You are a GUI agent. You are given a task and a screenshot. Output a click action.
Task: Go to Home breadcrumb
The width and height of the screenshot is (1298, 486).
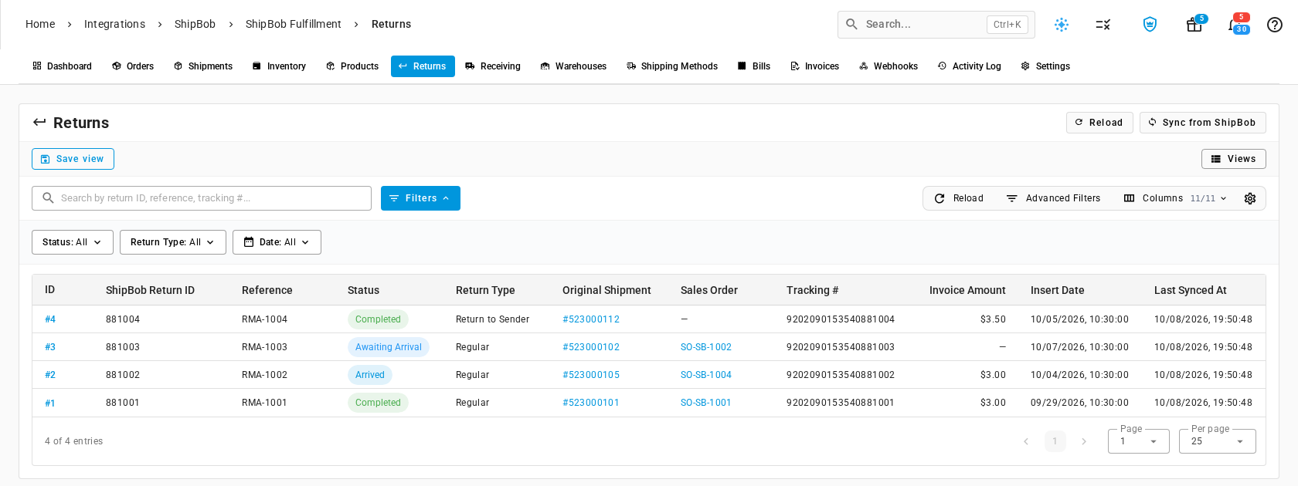[x=40, y=24]
